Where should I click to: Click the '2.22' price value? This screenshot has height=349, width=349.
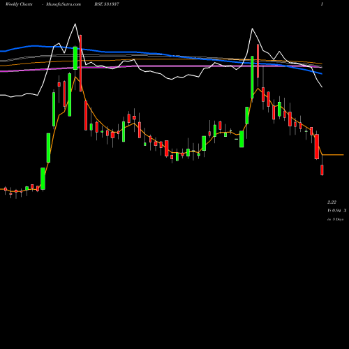(x=332, y=202)
